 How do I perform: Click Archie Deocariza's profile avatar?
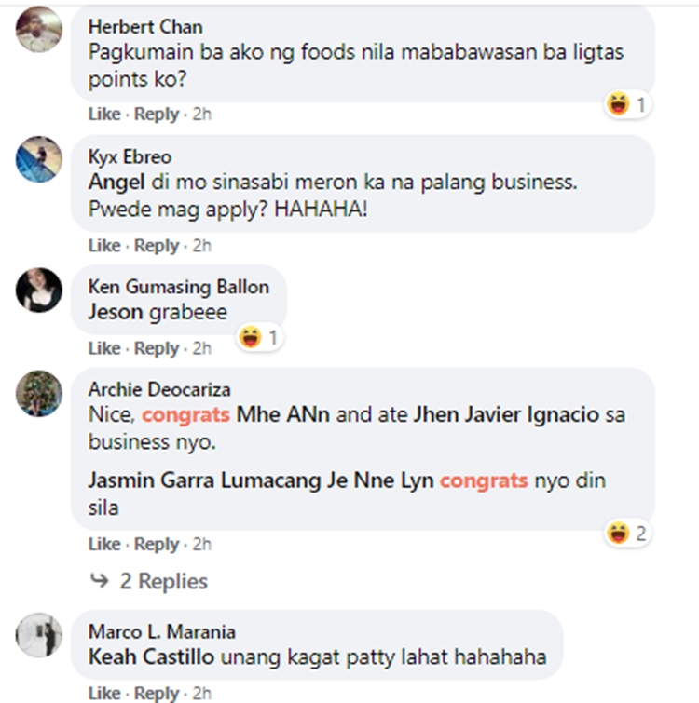point(39,393)
